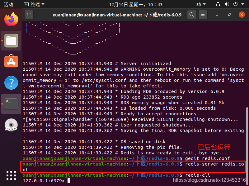Show applications grid at dock bottom
Image resolution: width=249 pixels, height=186 pixels.
(11, 175)
